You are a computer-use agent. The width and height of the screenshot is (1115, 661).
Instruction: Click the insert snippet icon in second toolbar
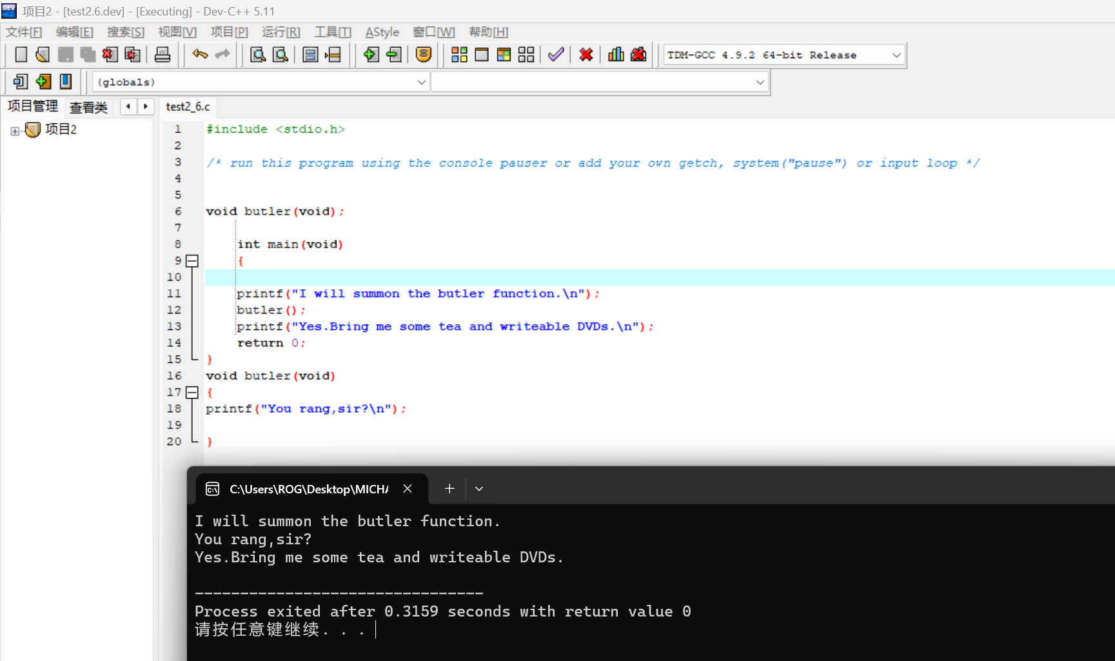click(x=21, y=82)
